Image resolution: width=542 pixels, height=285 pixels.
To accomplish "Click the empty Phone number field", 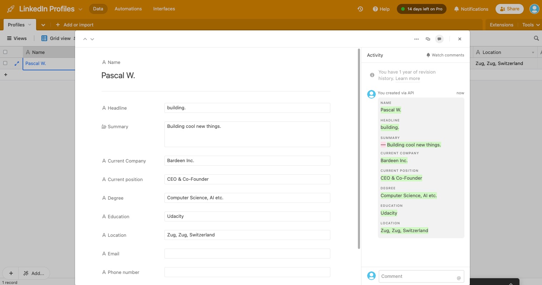I will click(247, 272).
